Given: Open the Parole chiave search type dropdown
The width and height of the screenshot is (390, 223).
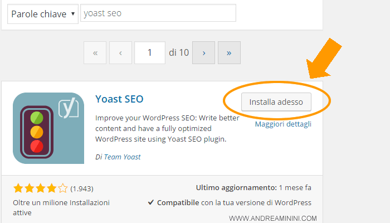Looking at the screenshot, I should click(43, 14).
